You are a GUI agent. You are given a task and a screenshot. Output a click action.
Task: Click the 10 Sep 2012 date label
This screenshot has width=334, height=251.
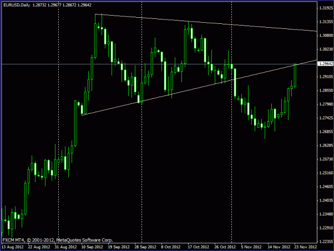92,247
